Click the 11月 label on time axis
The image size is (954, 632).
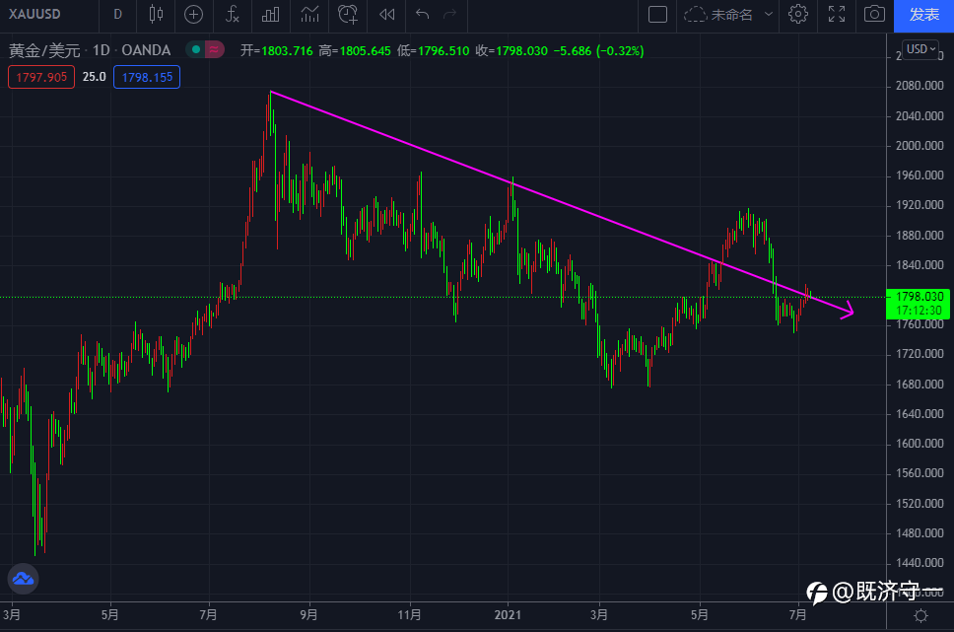click(409, 614)
